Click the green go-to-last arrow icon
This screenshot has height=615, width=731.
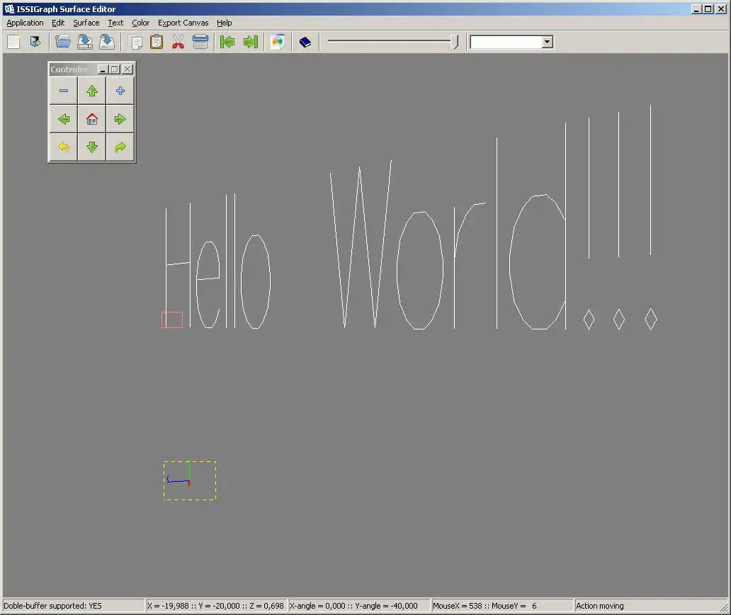tap(251, 42)
